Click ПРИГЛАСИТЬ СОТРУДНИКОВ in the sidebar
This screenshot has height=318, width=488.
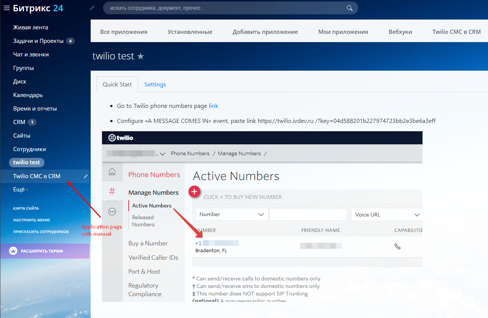point(41,232)
